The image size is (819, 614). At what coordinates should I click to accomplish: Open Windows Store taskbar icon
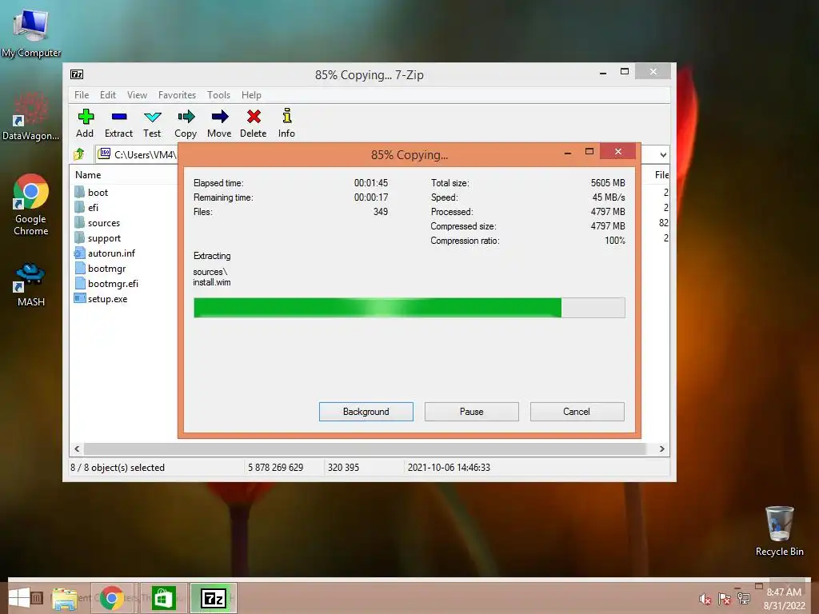pos(163,598)
